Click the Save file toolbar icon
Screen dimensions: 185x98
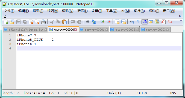coord(18,22)
